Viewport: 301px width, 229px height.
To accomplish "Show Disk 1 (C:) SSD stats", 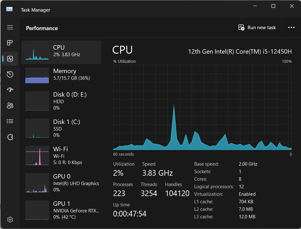I will pos(61,128).
